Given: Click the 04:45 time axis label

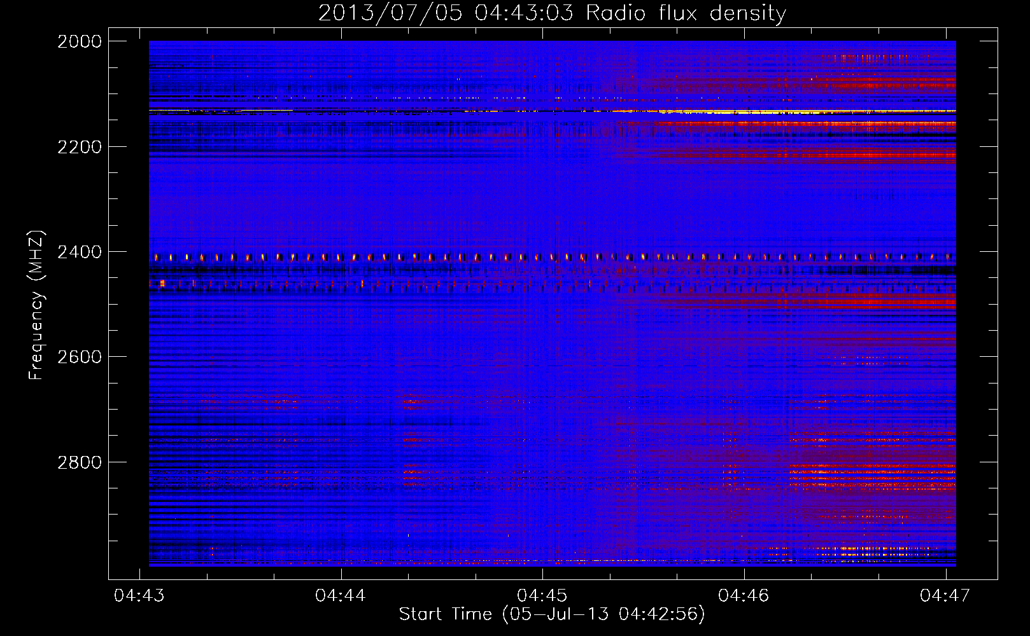Looking at the screenshot, I should coord(542,595).
